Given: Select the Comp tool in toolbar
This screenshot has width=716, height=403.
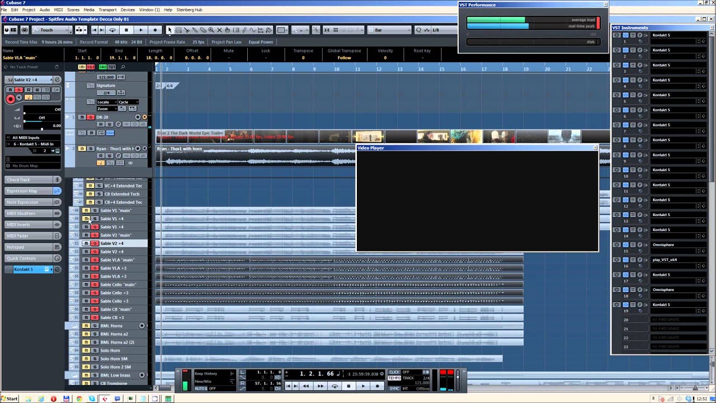Looking at the screenshot, I should (x=228, y=30).
